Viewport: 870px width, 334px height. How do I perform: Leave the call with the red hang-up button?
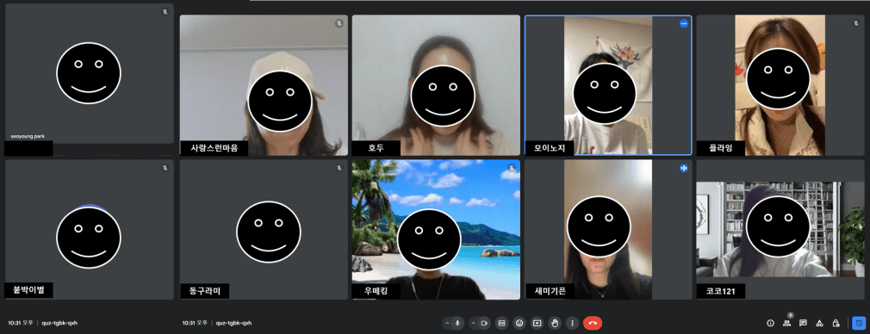click(593, 323)
